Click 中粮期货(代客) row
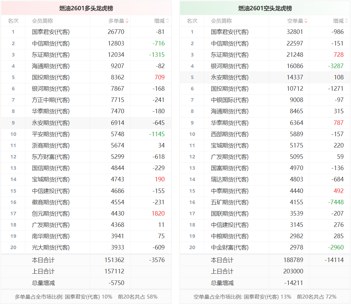 [x=265, y=236]
